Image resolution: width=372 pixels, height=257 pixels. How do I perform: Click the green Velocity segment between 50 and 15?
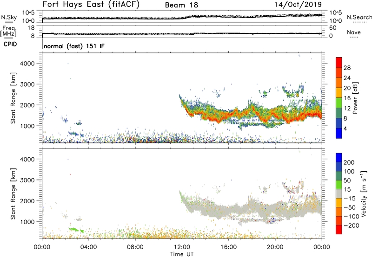click(339, 185)
